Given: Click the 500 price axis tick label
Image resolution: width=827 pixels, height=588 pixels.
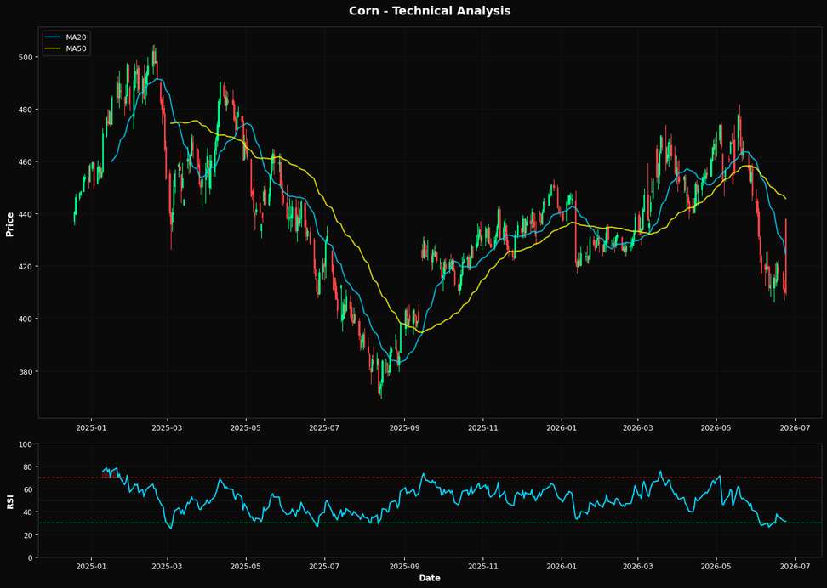Looking at the screenshot, I should (x=26, y=57).
